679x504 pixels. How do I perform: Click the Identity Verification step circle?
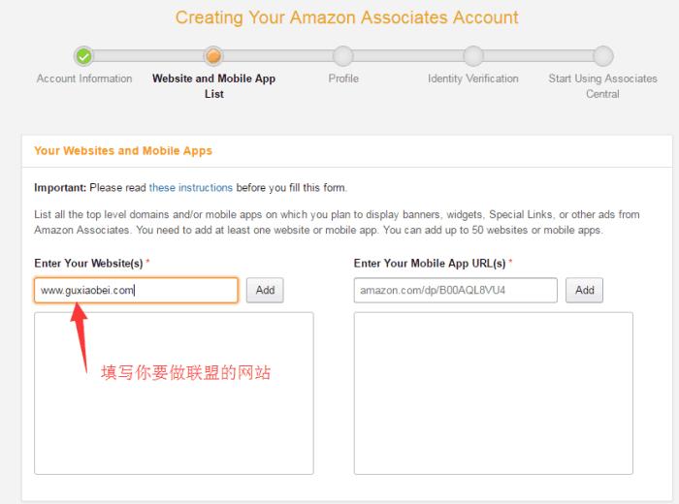click(473, 56)
